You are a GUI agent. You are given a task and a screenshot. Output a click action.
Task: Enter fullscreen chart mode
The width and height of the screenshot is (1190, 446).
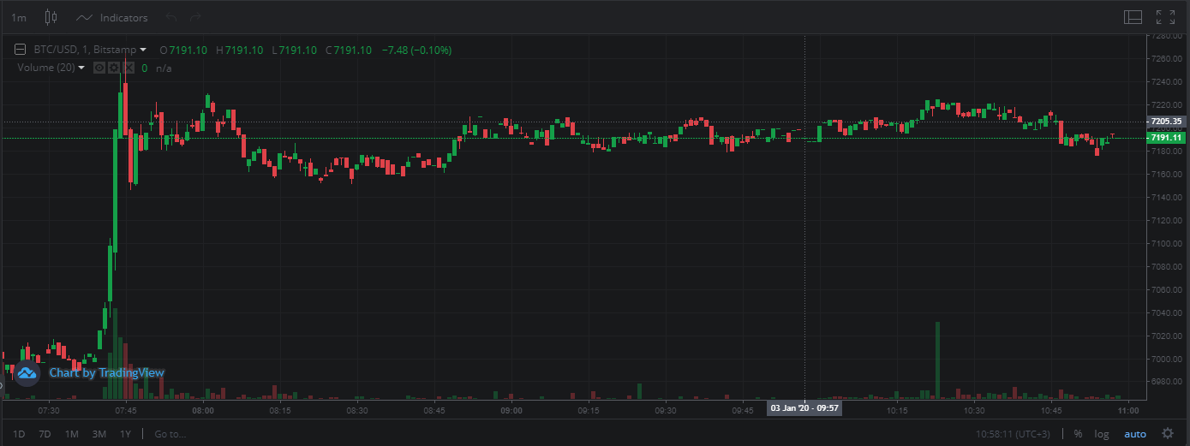[x=1165, y=17]
